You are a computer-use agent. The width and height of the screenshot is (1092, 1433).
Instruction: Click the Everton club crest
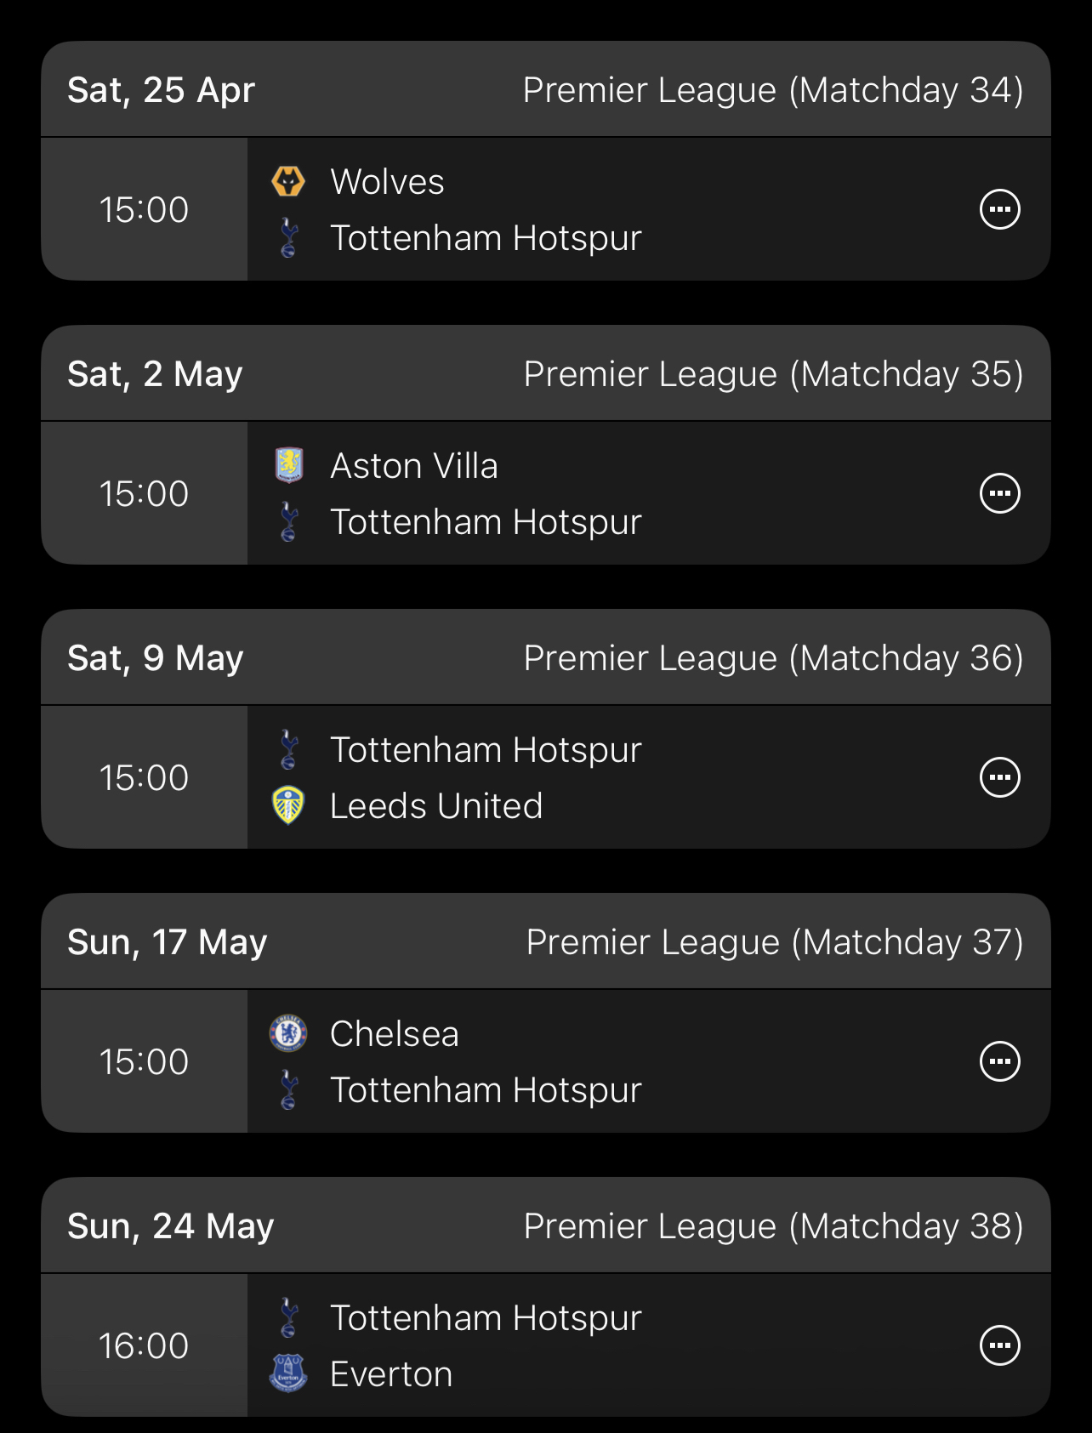tap(288, 1373)
